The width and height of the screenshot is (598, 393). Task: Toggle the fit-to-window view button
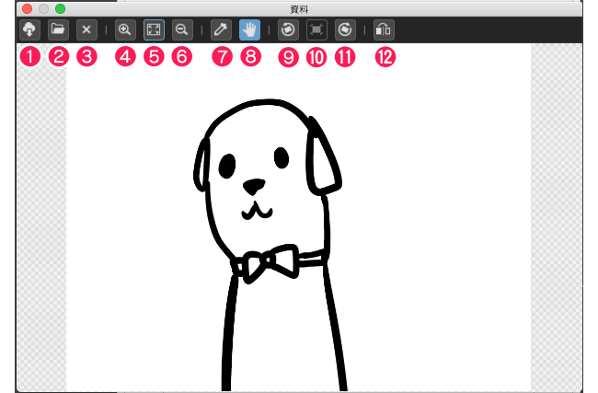[x=153, y=29]
